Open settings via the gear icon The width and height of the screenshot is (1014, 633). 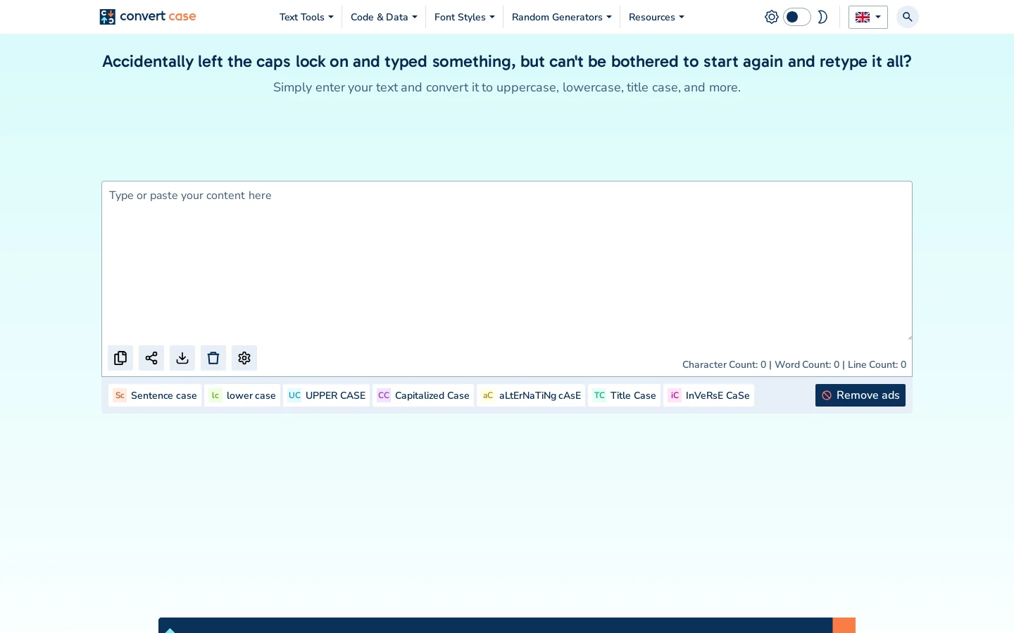pyautogui.click(x=244, y=358)
